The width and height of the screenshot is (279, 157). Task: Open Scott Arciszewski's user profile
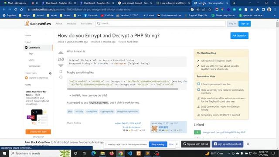131,127
